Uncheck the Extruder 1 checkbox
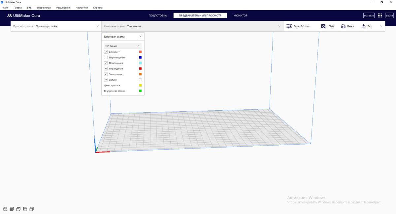The height and width of the screenshot is (214, 396). (106, 52)
